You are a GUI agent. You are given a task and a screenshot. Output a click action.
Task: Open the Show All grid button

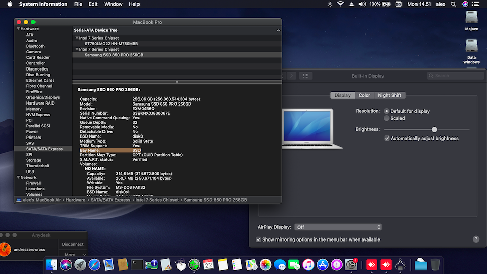tap(305, 76)
